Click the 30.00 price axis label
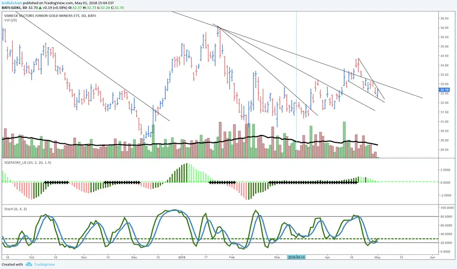The height and width of the screenshot is (269, 457). click(444, 140)
